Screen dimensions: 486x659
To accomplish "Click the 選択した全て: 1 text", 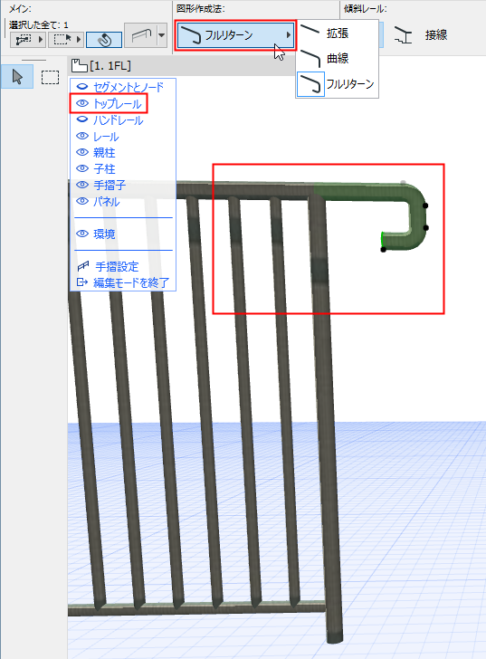I will coord(39,25).
